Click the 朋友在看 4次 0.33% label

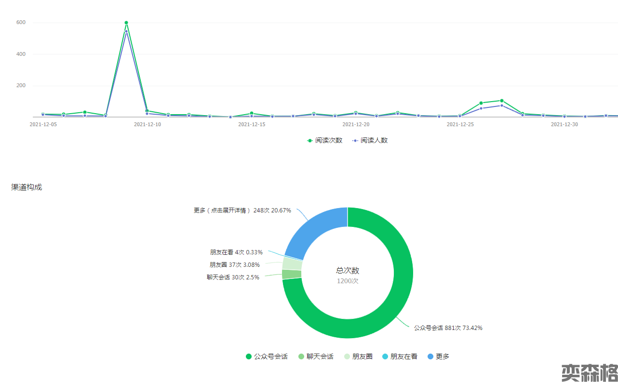236,252
